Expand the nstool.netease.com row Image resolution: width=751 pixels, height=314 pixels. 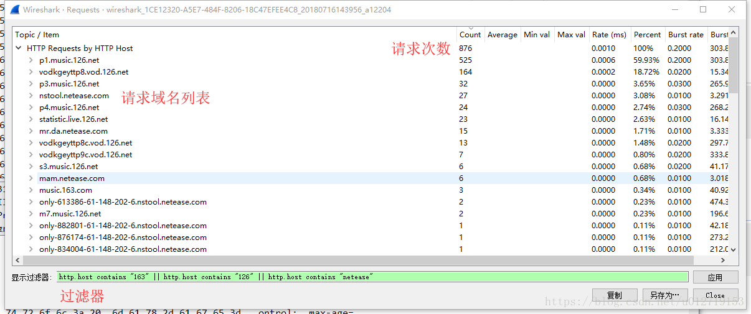31,96
